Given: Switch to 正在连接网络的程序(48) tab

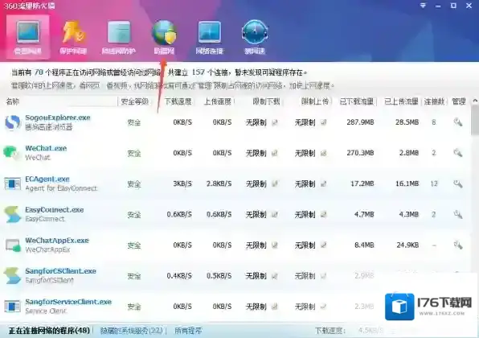Looking at the screenshot, I should click(x=49, y=331).
